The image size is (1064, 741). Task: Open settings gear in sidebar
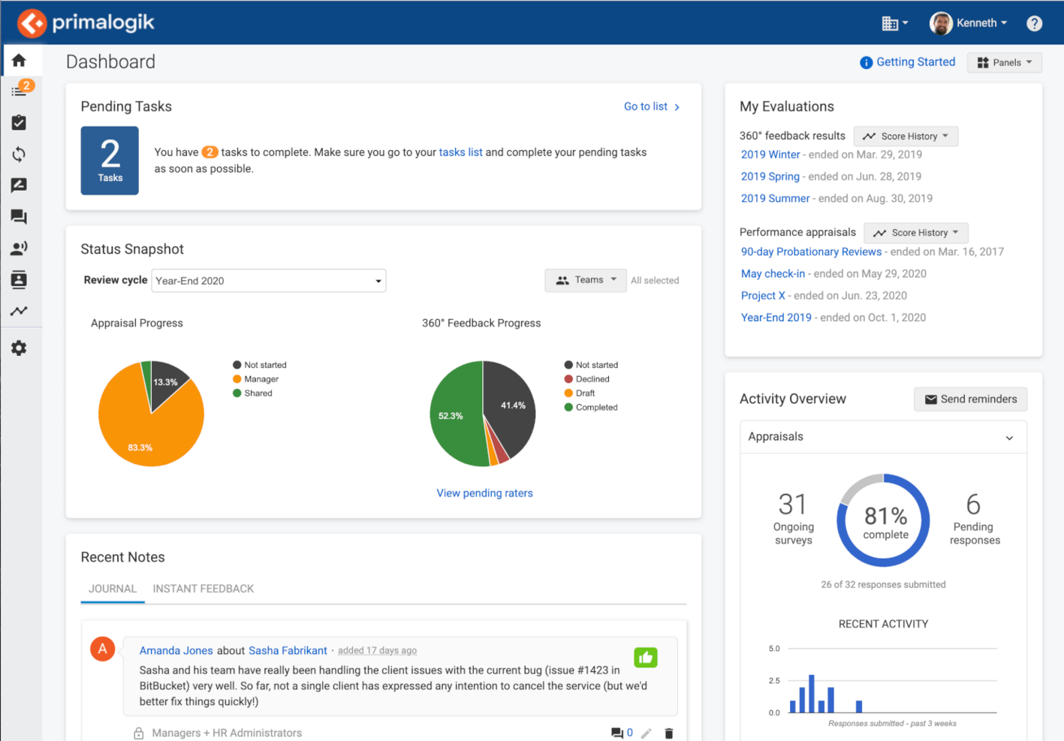[x=20, y=348]
